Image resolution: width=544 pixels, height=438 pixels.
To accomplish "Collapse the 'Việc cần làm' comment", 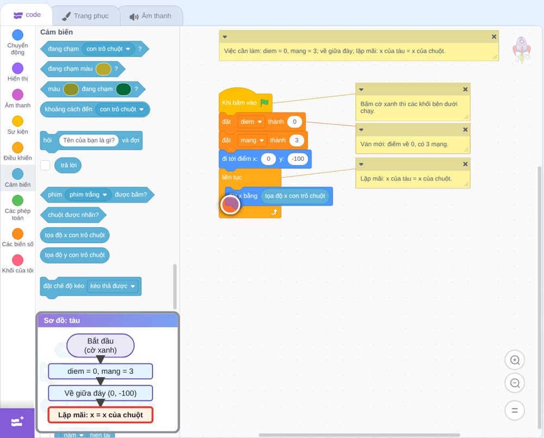I will pyautogui.click(x=225, y=37).
